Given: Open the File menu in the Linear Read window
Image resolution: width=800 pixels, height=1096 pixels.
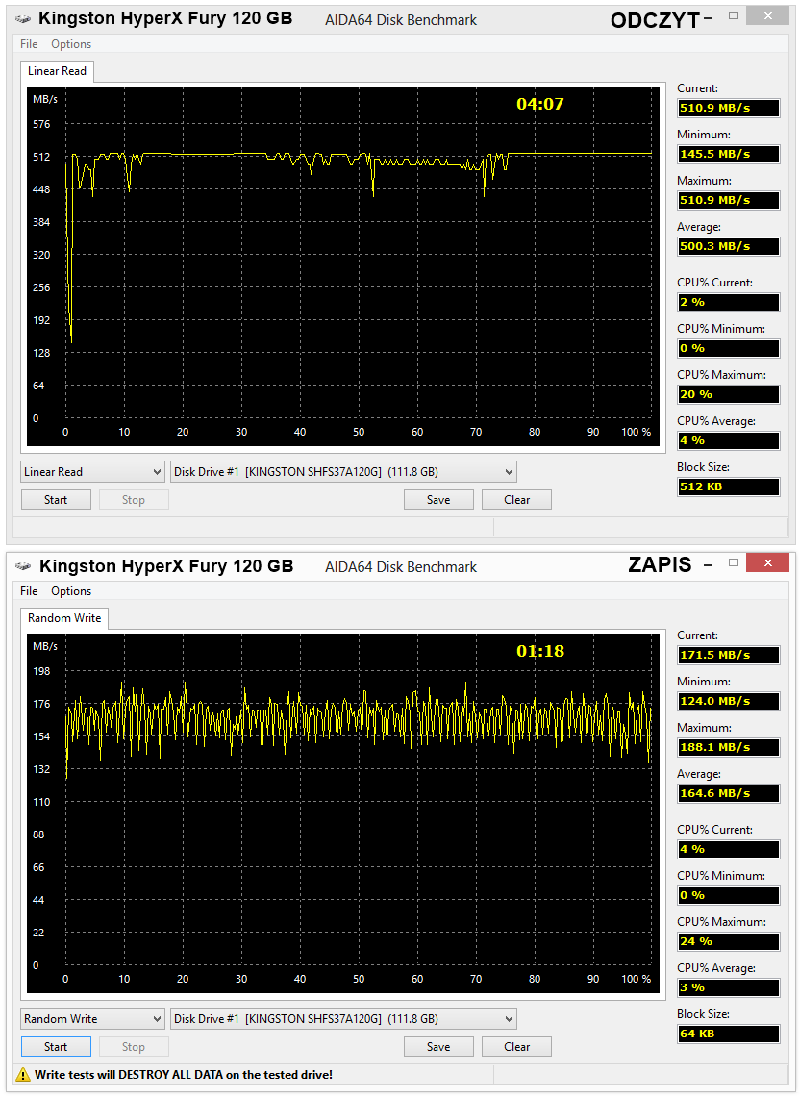Looking at the screenshot, I should [30, 44].
